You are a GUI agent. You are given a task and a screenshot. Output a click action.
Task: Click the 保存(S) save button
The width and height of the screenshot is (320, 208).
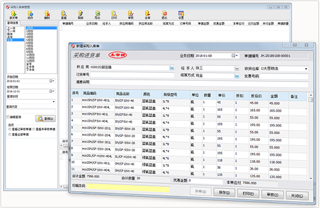pyautogui.click(x=224, y=193)
